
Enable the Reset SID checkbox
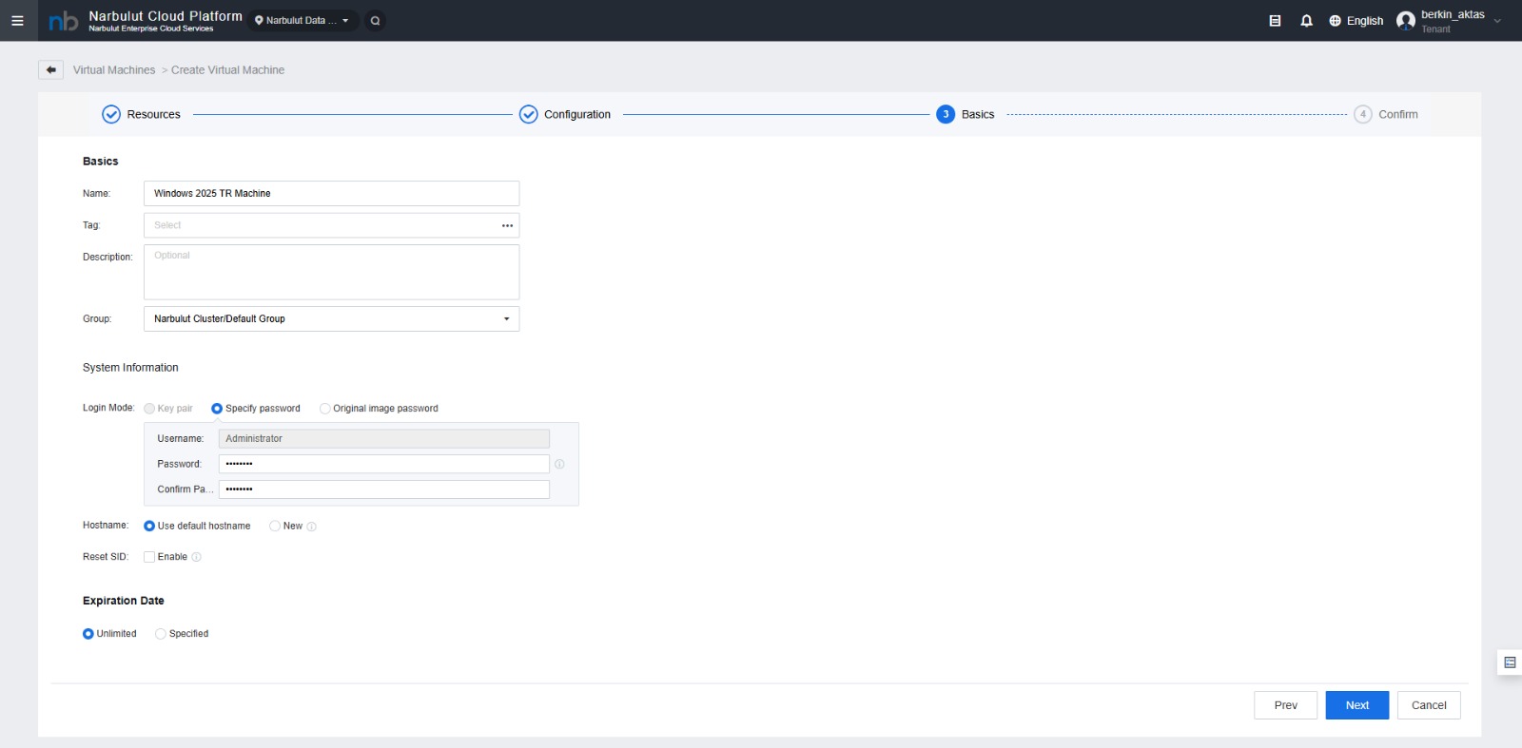pos(149,557)
